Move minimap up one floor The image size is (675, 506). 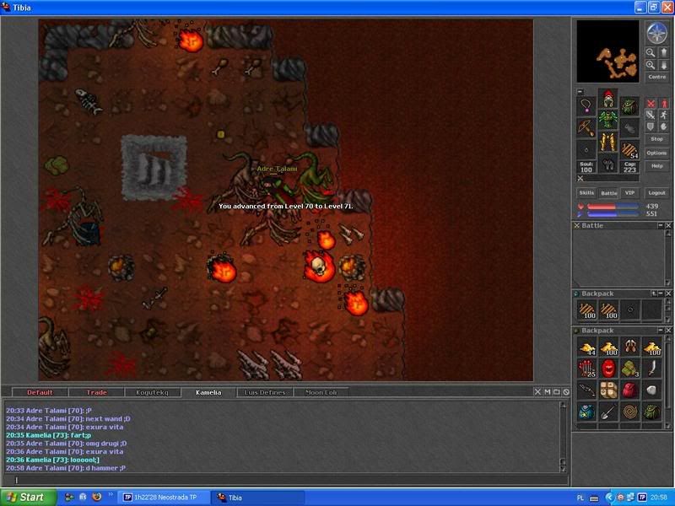point(664,53)
